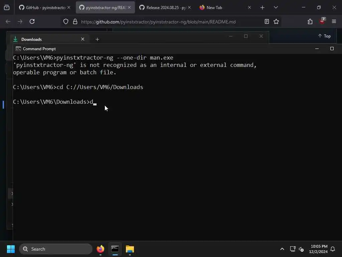Minimize the Command Prompt window
The image size is (342, 257).
pos(317,49)
